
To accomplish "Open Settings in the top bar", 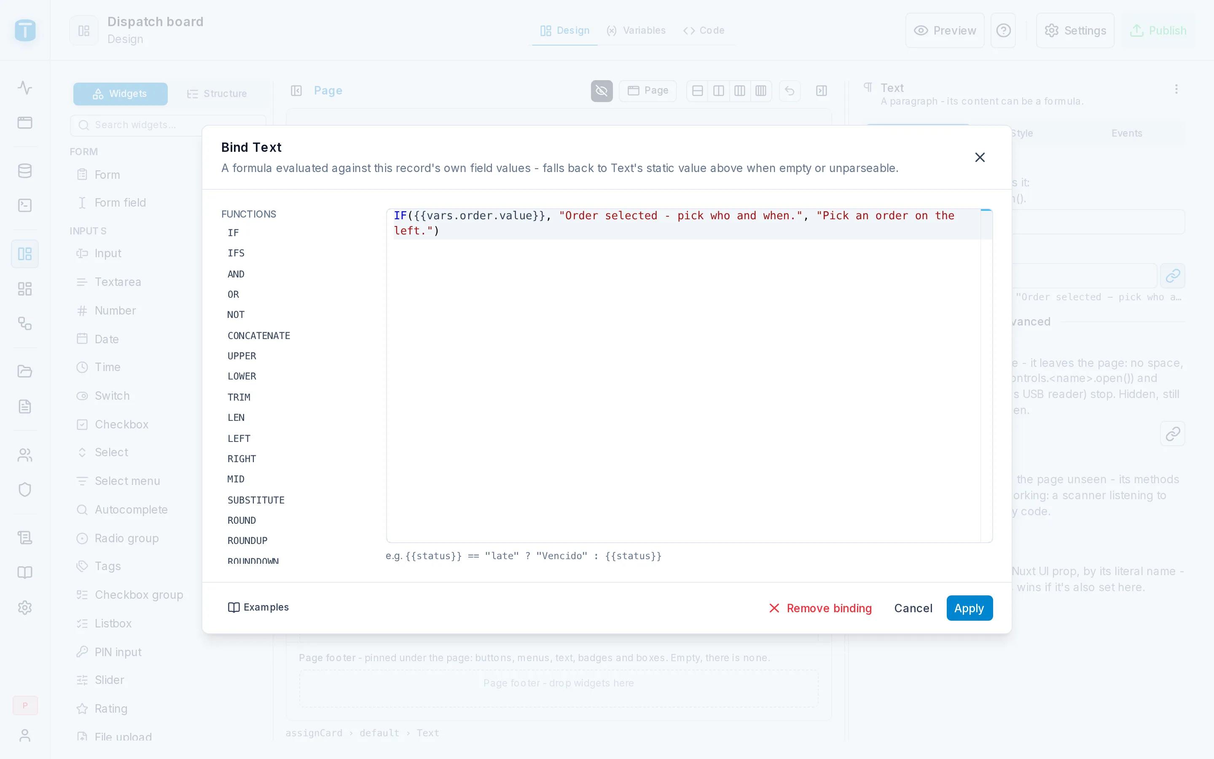I will tap(1075, 30).
